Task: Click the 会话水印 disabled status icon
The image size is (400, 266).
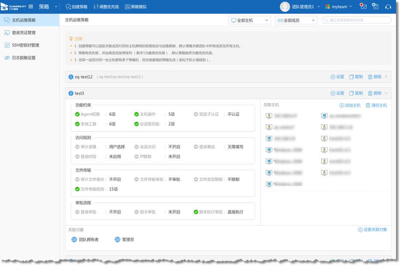Action: coord(136,147)
